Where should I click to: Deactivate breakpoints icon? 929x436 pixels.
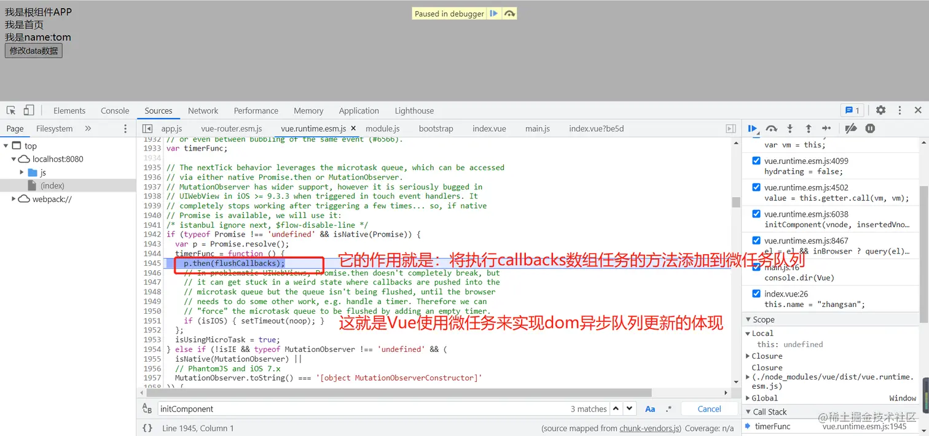(851, 128)
